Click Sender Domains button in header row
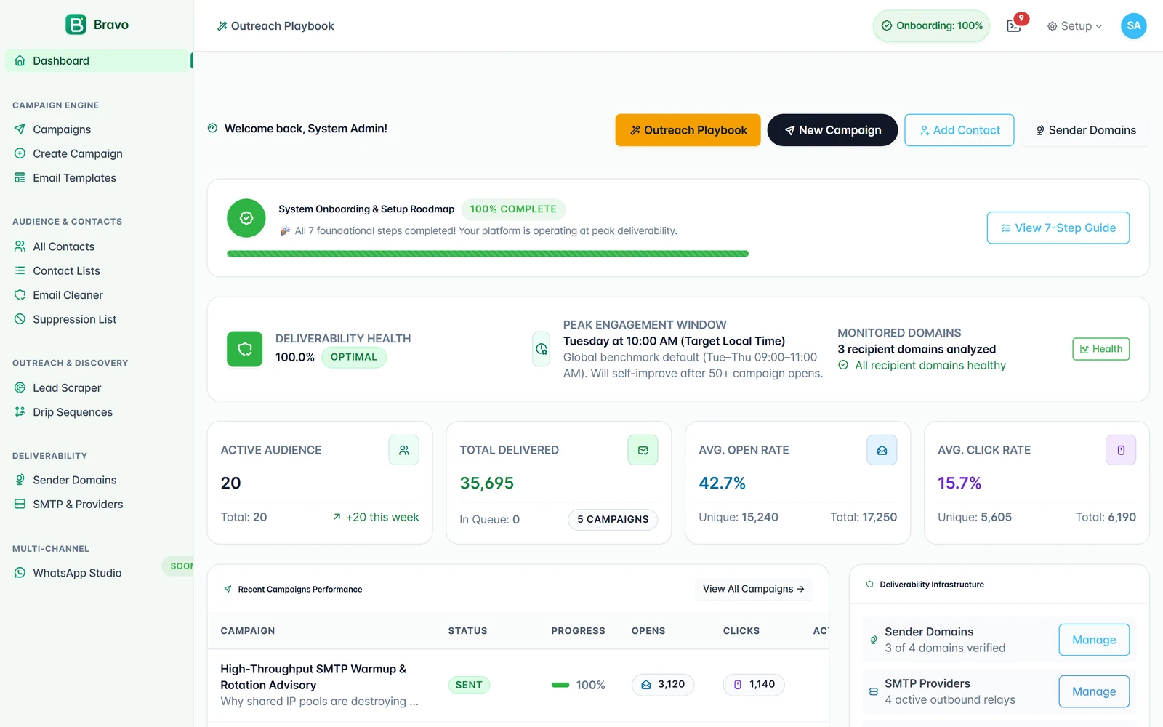 pos(1085,130)
